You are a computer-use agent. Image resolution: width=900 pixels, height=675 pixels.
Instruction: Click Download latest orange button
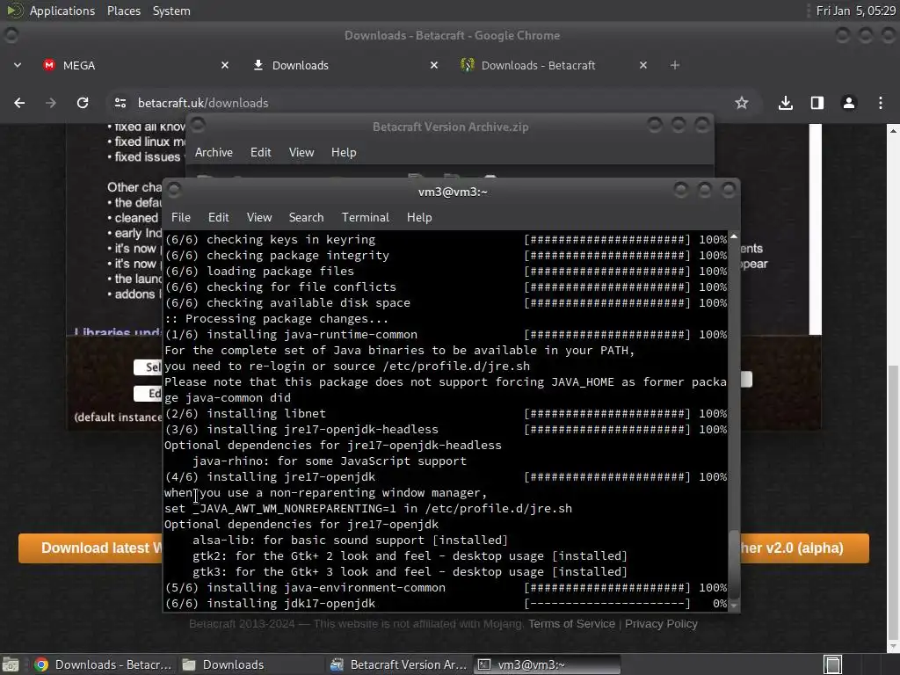pos(91,548)
